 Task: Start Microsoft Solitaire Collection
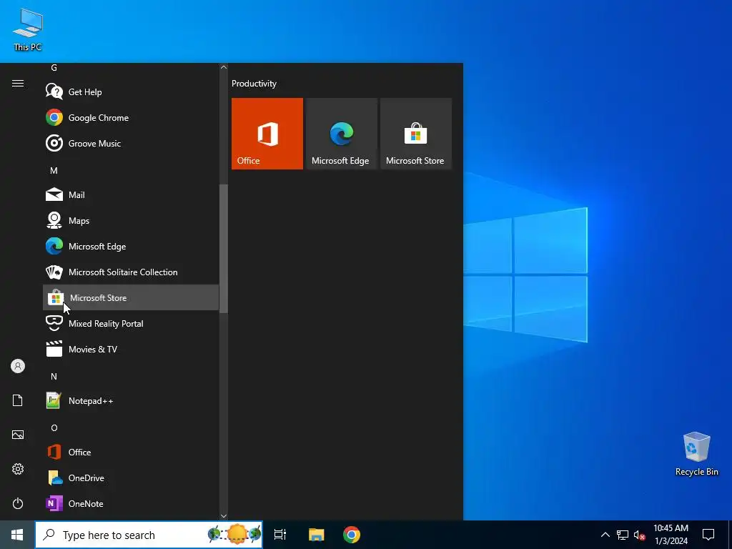coord(131,272)
